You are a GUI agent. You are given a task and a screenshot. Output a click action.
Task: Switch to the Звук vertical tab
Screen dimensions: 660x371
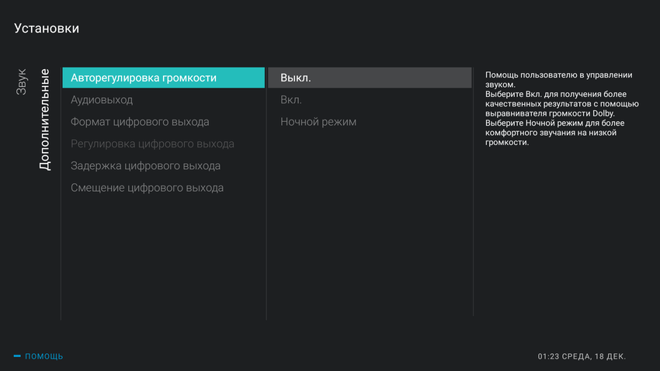point(22,82)
